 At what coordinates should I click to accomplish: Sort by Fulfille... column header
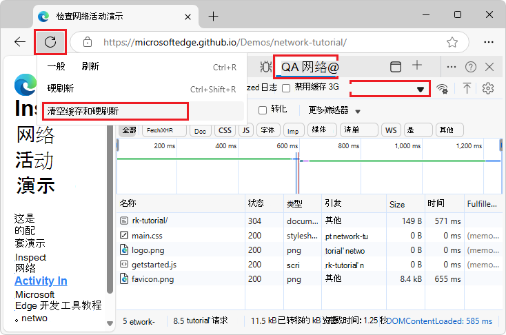coord(482,203)
